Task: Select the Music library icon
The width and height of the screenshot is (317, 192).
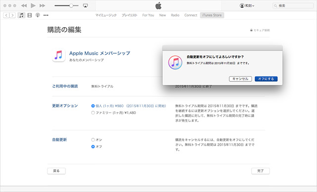Action: (x=21, y=15)
